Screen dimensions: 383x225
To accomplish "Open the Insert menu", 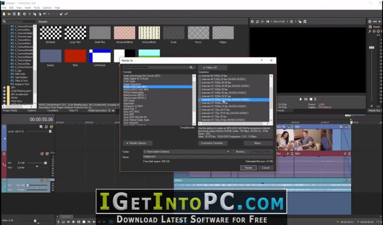I will (x=27, y=8).
